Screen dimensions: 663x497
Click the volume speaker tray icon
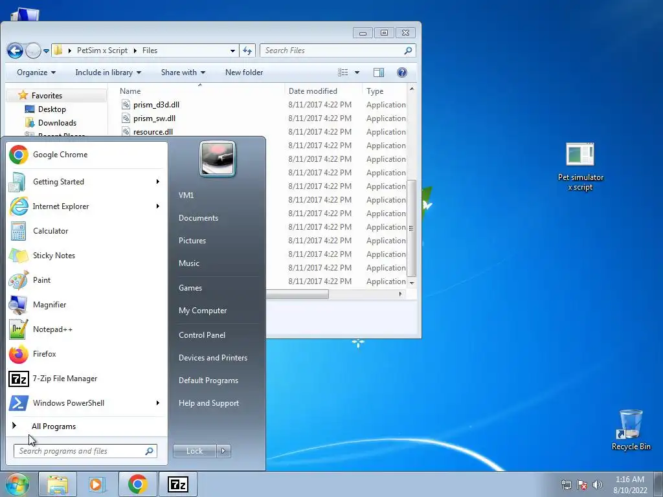point(598,485)
